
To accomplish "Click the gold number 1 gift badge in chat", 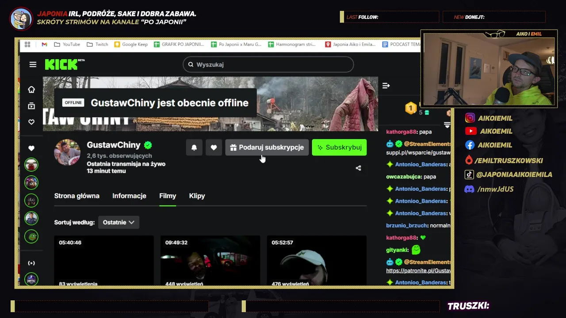I will point(411,108).
